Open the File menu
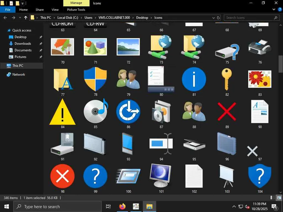 [8, 10]
